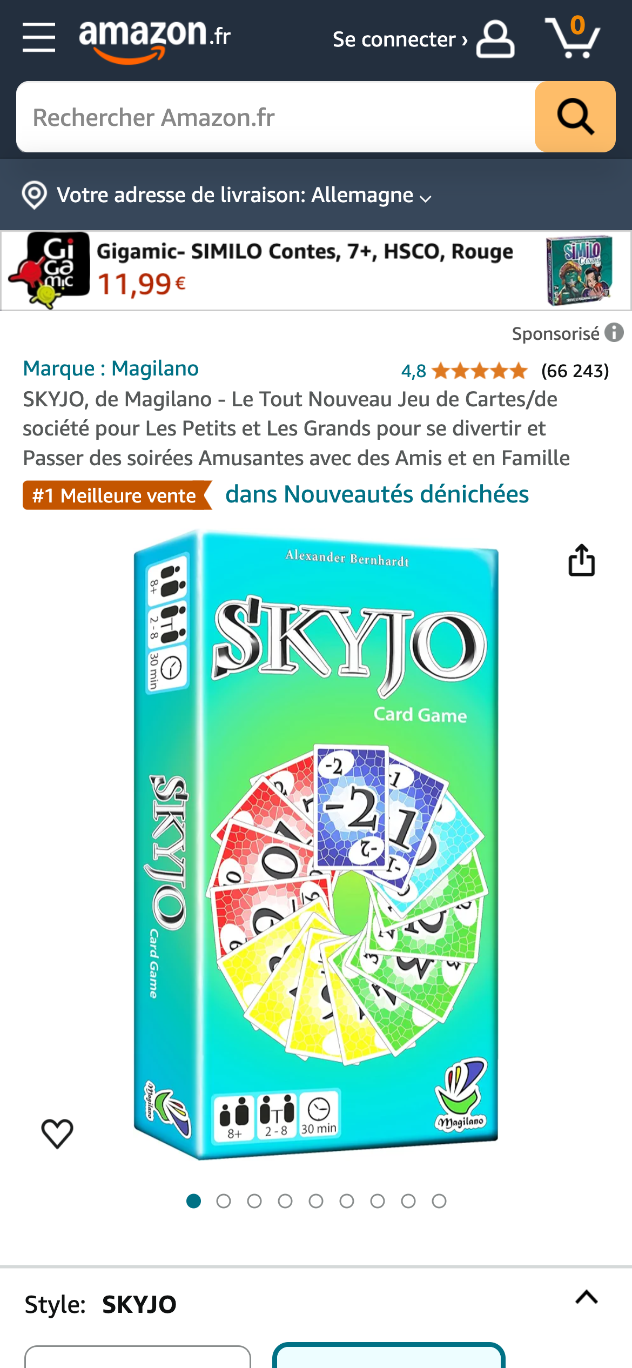The height and width of the screenshot is (1368, 632).
Task: Select the second image carousel dot
Action: coord(224,1201)
